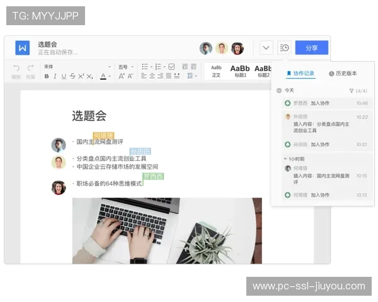Click the WPS document logo icon
The image size is (378, 302).
click(x=23, y=48)
